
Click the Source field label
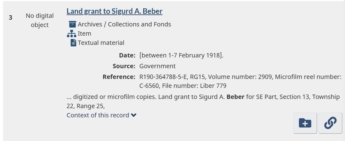tap(124, 66)
